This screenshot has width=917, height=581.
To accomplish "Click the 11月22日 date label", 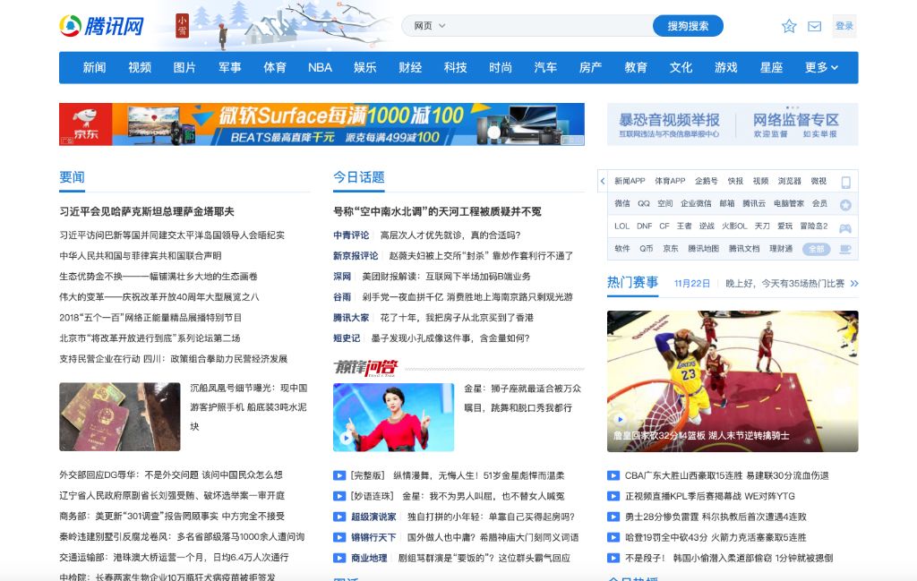I will [x=692, y=284].
